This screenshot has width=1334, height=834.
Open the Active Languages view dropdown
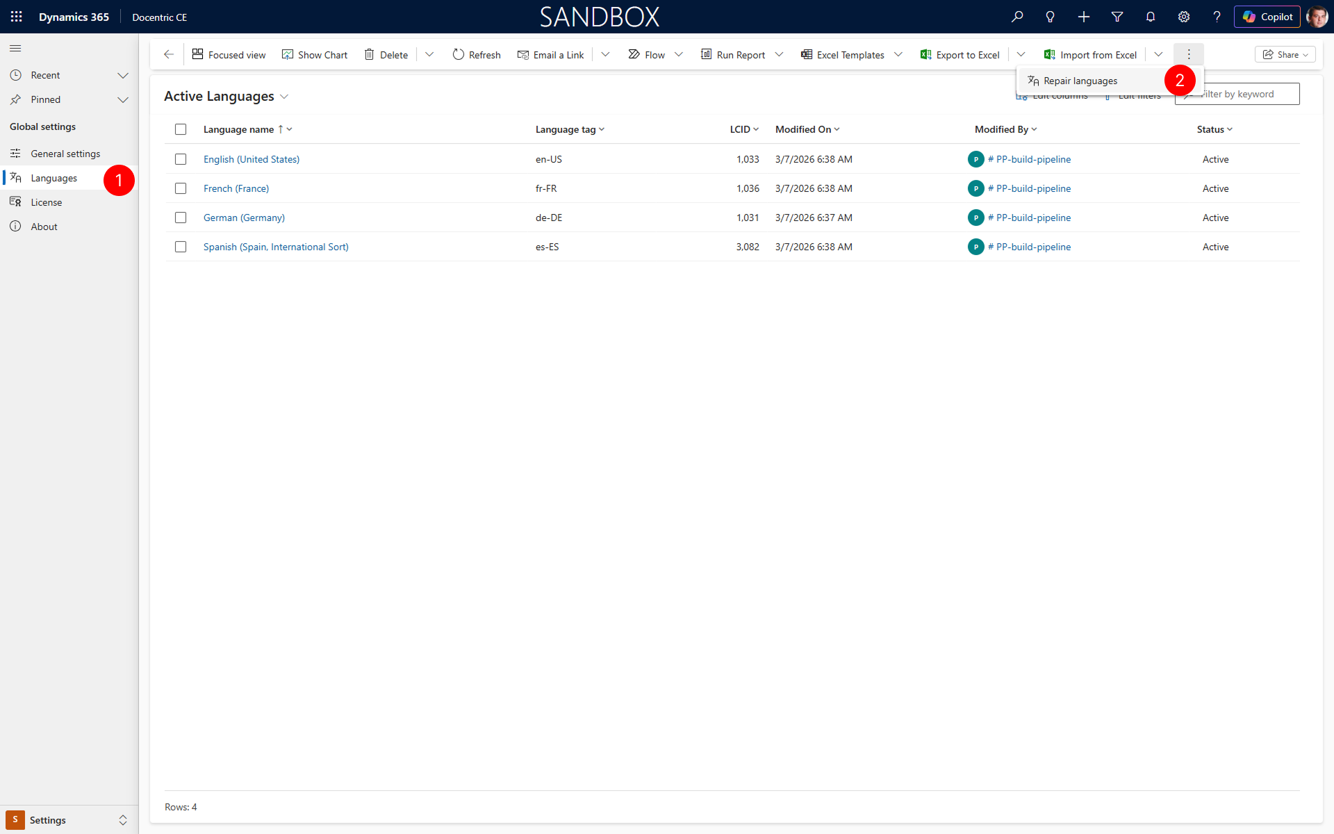coord(284,97)
